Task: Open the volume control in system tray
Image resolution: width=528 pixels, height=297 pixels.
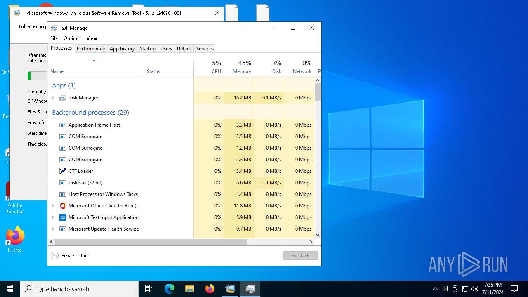Action: 475,289
